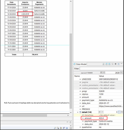Click the preview pane scroll-down arrow
This screenshot has height=130, width=124.
click(x=71, y=113)
